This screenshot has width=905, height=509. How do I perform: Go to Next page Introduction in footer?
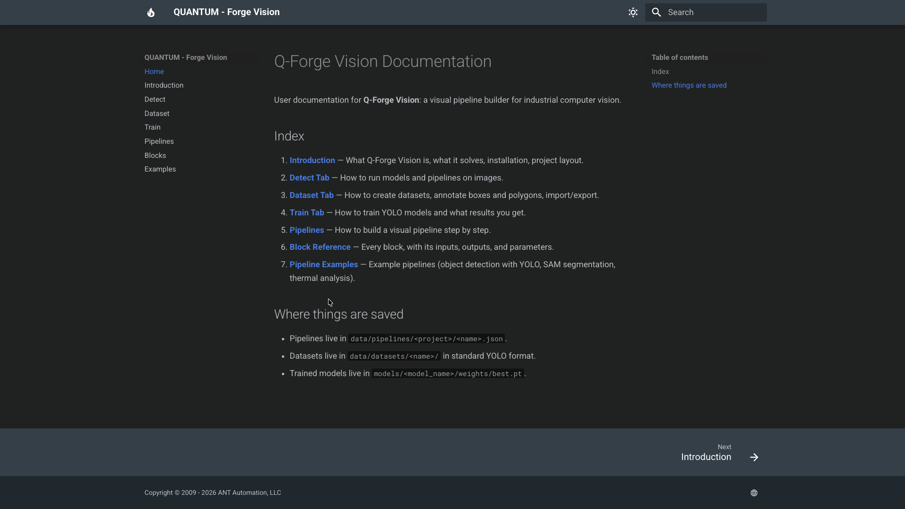720,452
